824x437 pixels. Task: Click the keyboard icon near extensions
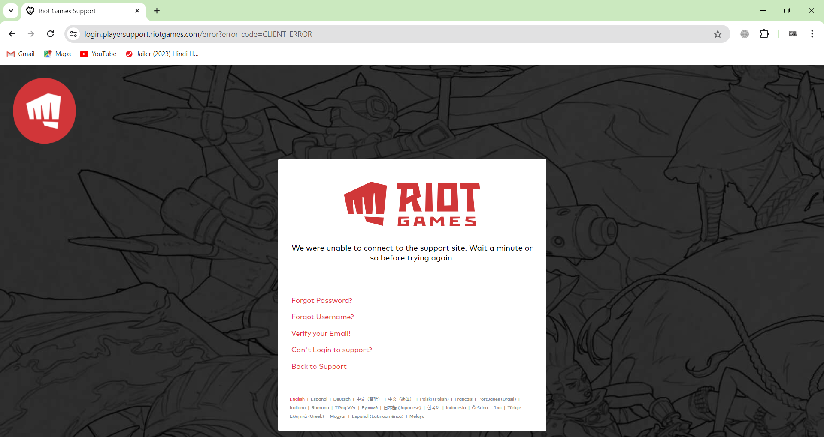[793, 34]
